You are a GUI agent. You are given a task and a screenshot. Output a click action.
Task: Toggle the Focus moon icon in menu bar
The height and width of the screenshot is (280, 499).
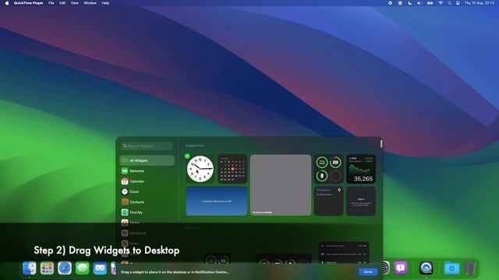(410, 3)
